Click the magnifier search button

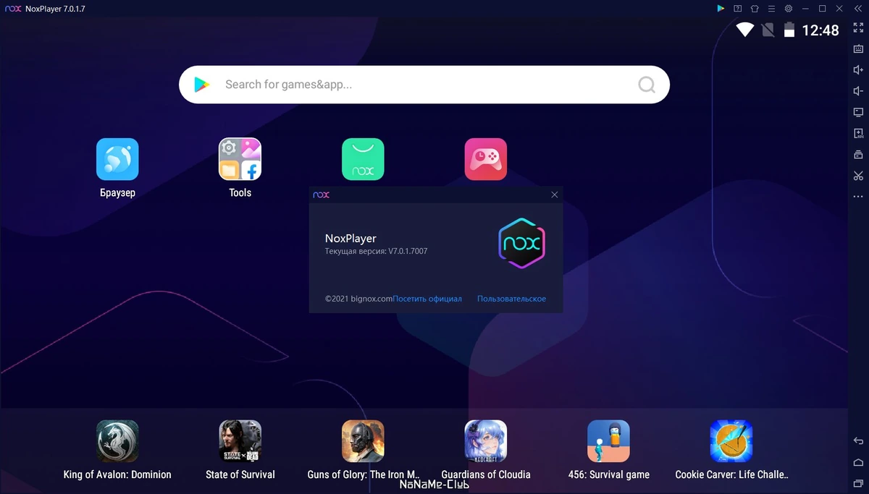(x=647, y=85)
